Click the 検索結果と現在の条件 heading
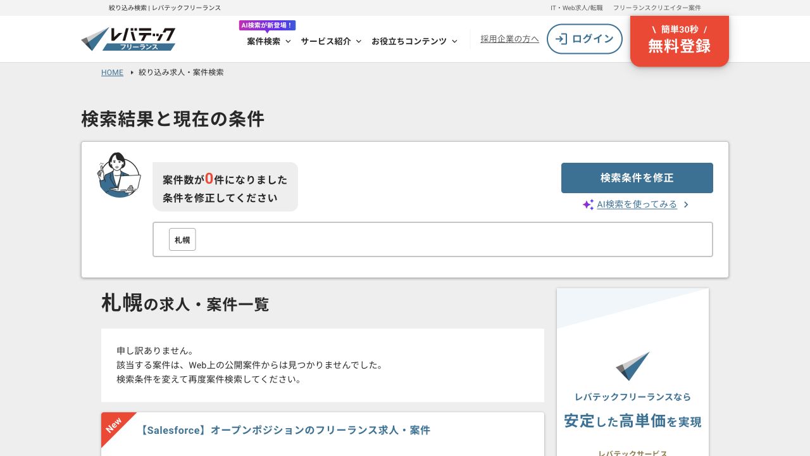 pos(173,118)
